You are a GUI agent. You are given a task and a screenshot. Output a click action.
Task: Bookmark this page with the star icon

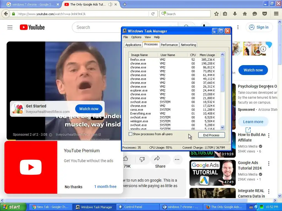[216, 14]
